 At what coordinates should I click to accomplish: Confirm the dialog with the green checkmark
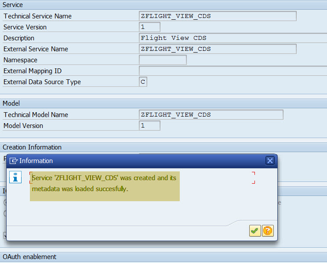pos(255,231)
